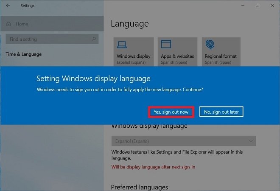This screenshot has width=280, height=191.
Task: Select the Windows display laptop icon
Action: point(122,45)
